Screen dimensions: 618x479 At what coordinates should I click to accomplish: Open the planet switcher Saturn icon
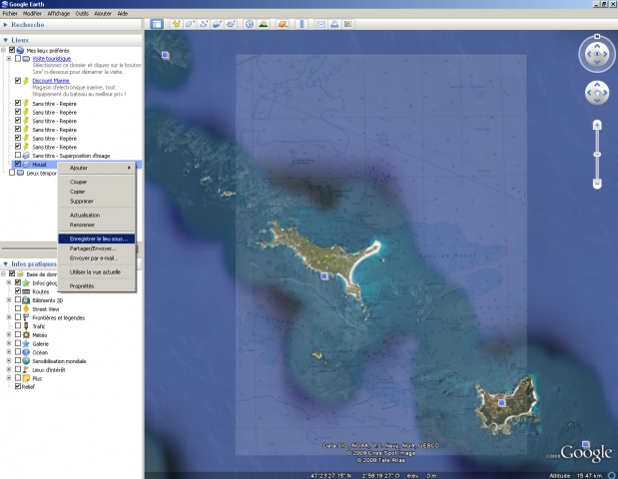click(x=283, y=24)
